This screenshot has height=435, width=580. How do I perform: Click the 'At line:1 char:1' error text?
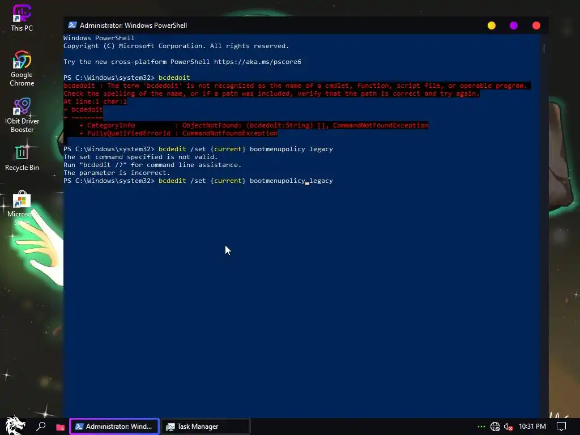95,101
